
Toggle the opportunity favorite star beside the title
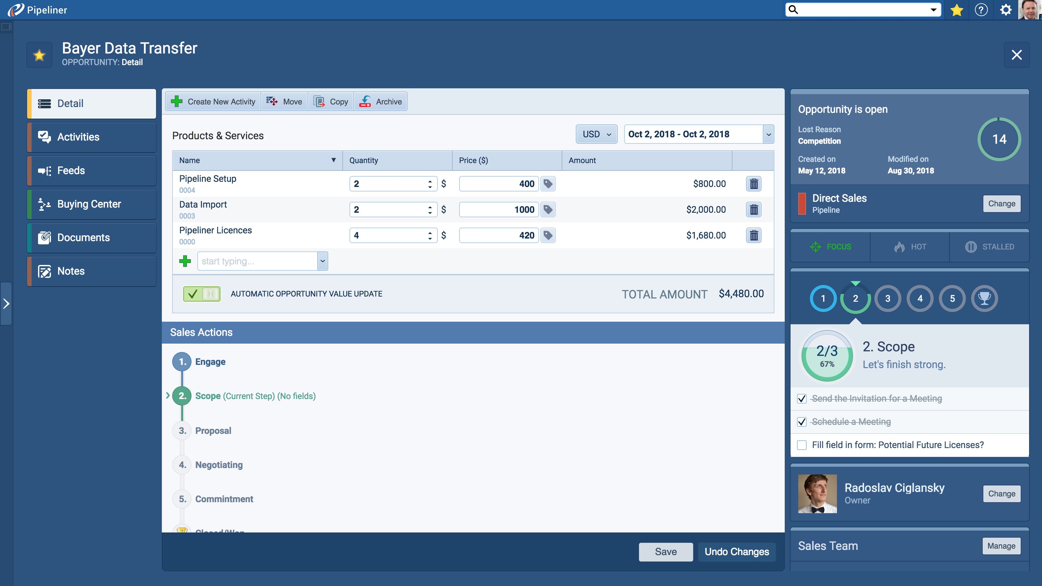39,55
